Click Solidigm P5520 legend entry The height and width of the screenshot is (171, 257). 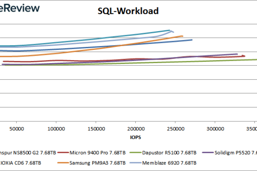click(x=230, y=153)
